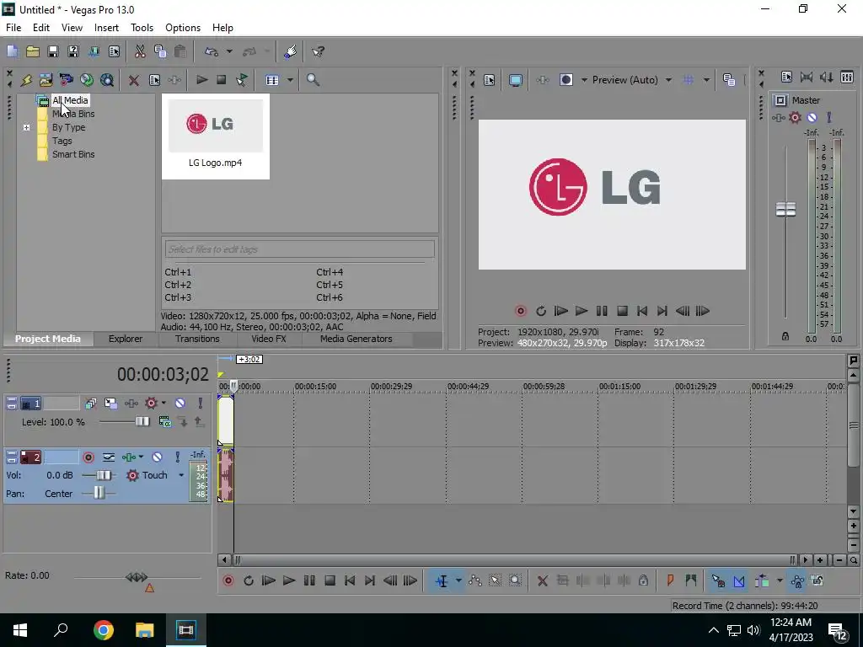The width and height of the screenshot is (863, 647).
Task: Click the preview Record button
Action: (x=520, y=311)
